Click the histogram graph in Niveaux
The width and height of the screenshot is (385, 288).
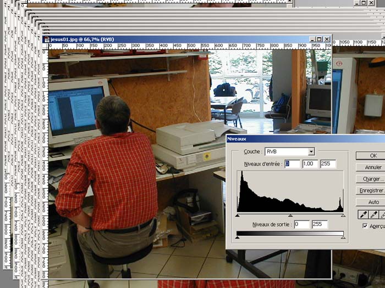click(290, 191)
